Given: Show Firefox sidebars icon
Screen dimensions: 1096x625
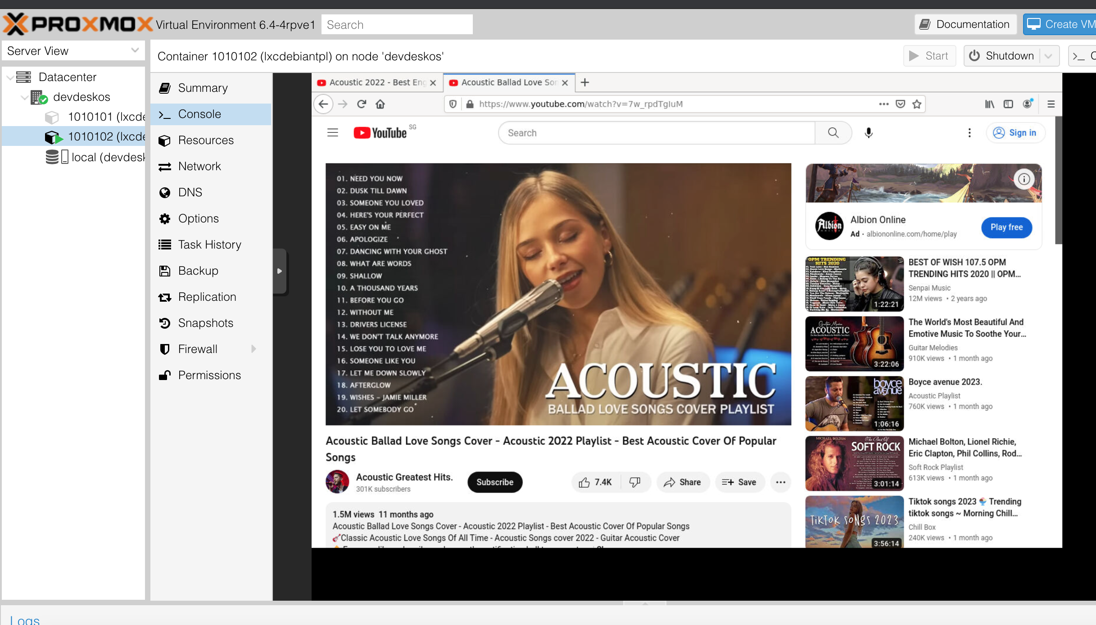Looking at the screenshot, I should click(x=1008, y=104).
